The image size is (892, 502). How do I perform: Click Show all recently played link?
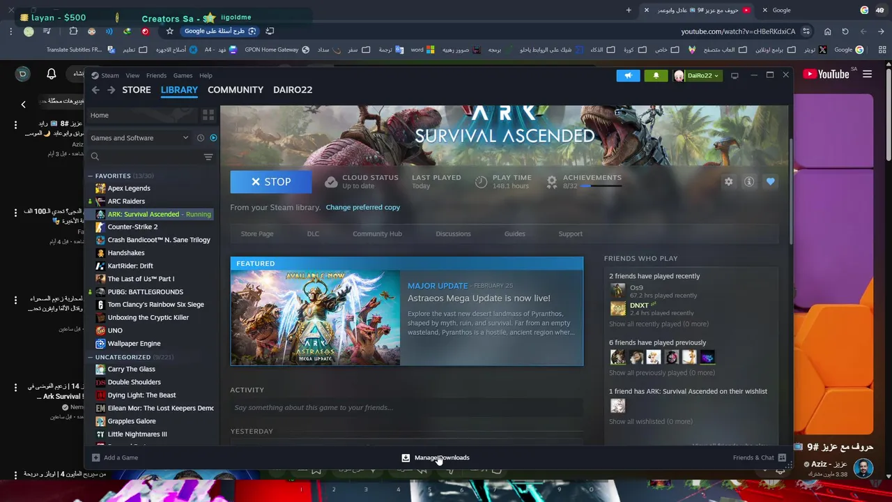pyautogui.click(x=659, y=324)
